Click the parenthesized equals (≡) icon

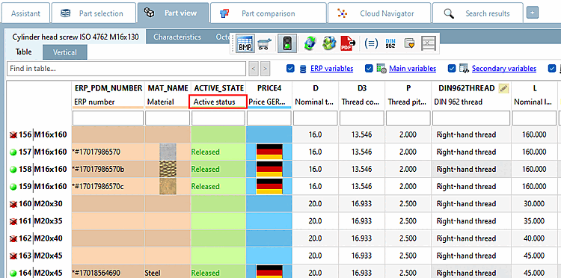(x=371, y=43)
